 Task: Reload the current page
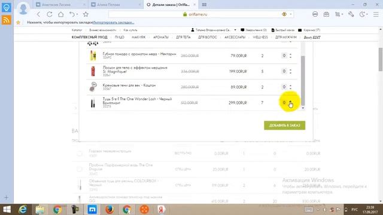pos(50,14)
